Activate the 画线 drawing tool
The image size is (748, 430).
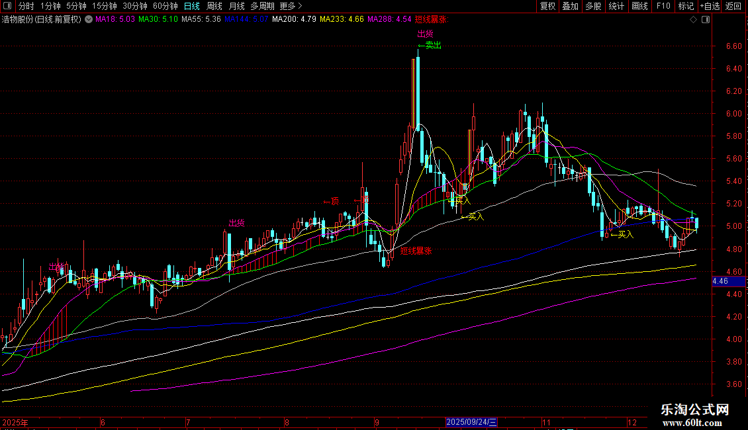[x=639, y=6]
